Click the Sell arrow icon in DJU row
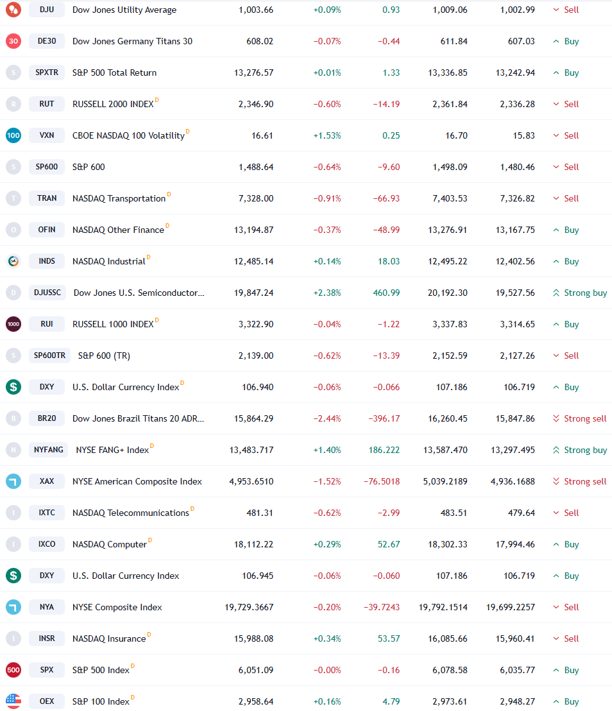 (556, 10)
